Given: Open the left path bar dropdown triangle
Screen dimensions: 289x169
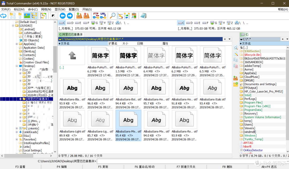Looking at the screenshot, I should click(60, 39).
